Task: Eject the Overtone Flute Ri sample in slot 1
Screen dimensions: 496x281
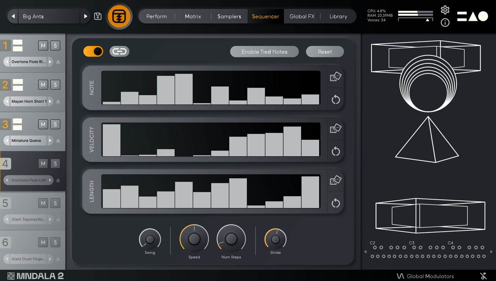Action: (x=58, y=62)
